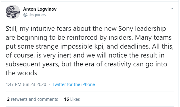The height and width of the screenshot is (107, 180).
Task: Click the word insiders in the tweet
Action: tap(121, 38)
